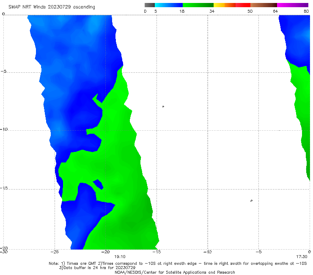The width and height of the screenshot is (313, 275).
Task: Pick the cyan-to-blue 5–18 colorbar segment
Action: coord(169,5)
